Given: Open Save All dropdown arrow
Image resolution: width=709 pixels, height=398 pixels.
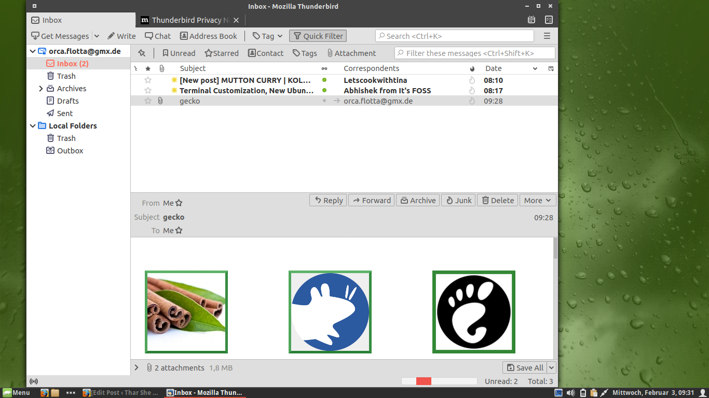Looking at the screenshot, I should [x=551, y=367].
